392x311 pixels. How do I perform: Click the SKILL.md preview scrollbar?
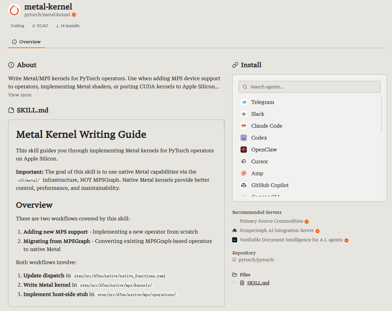click(224, 125)
